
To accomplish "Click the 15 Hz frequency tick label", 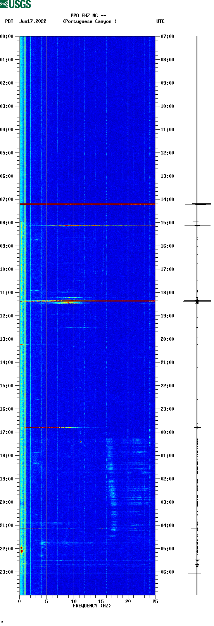I will coord(101,602).
